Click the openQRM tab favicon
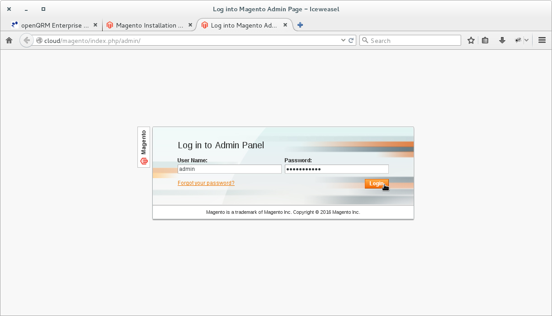The height and width of the screenshot is (316, 552). click(15, 25)
